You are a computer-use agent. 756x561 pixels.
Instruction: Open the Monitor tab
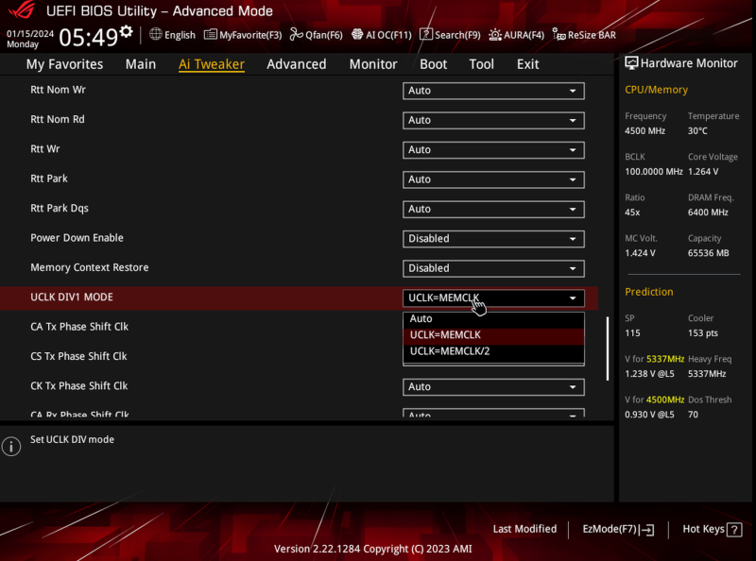373,64
